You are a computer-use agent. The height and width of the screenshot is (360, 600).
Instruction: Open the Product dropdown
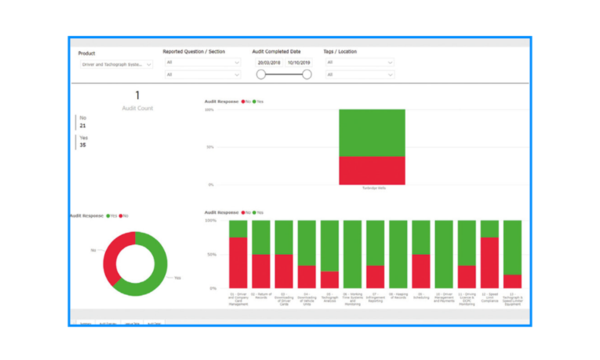[116, 64]
